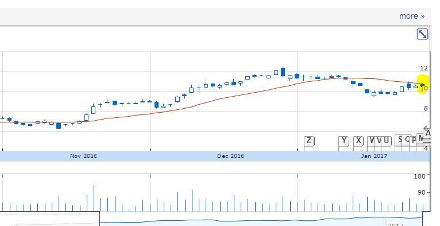
Task: Click the volume axis value "180"
Action: click(419, 176)
